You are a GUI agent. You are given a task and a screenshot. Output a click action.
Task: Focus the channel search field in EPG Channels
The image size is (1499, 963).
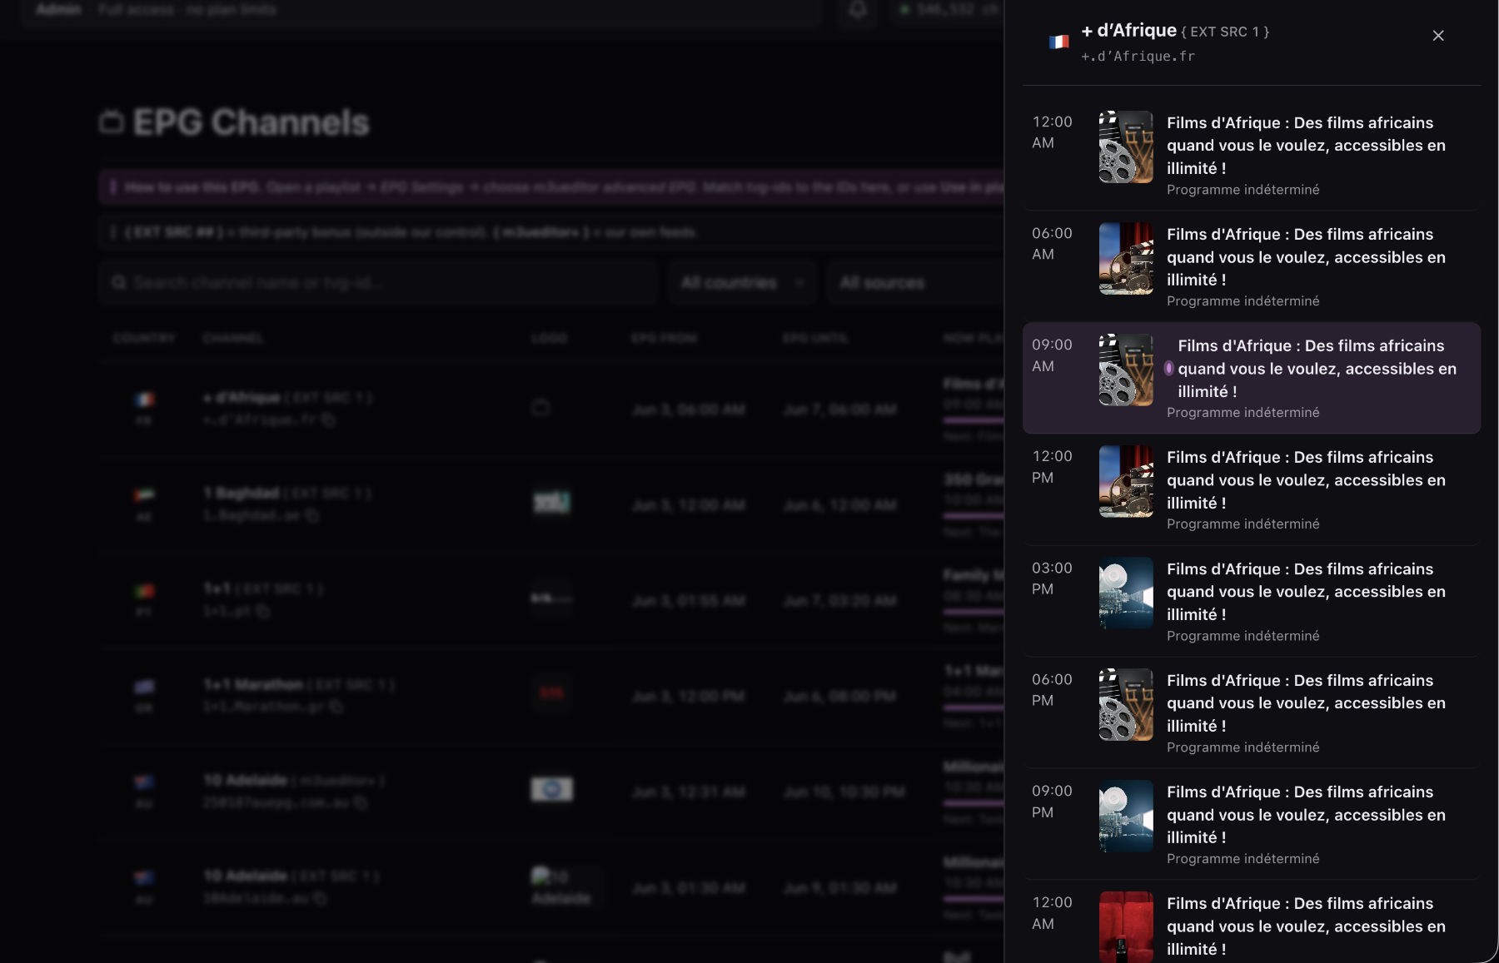pyautogui.click(x=379, y=283)
